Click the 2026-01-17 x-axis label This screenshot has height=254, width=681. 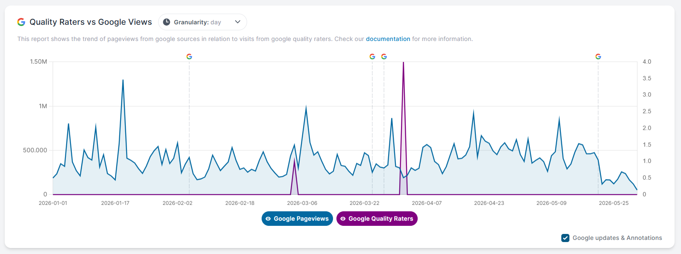click(115, 203)
